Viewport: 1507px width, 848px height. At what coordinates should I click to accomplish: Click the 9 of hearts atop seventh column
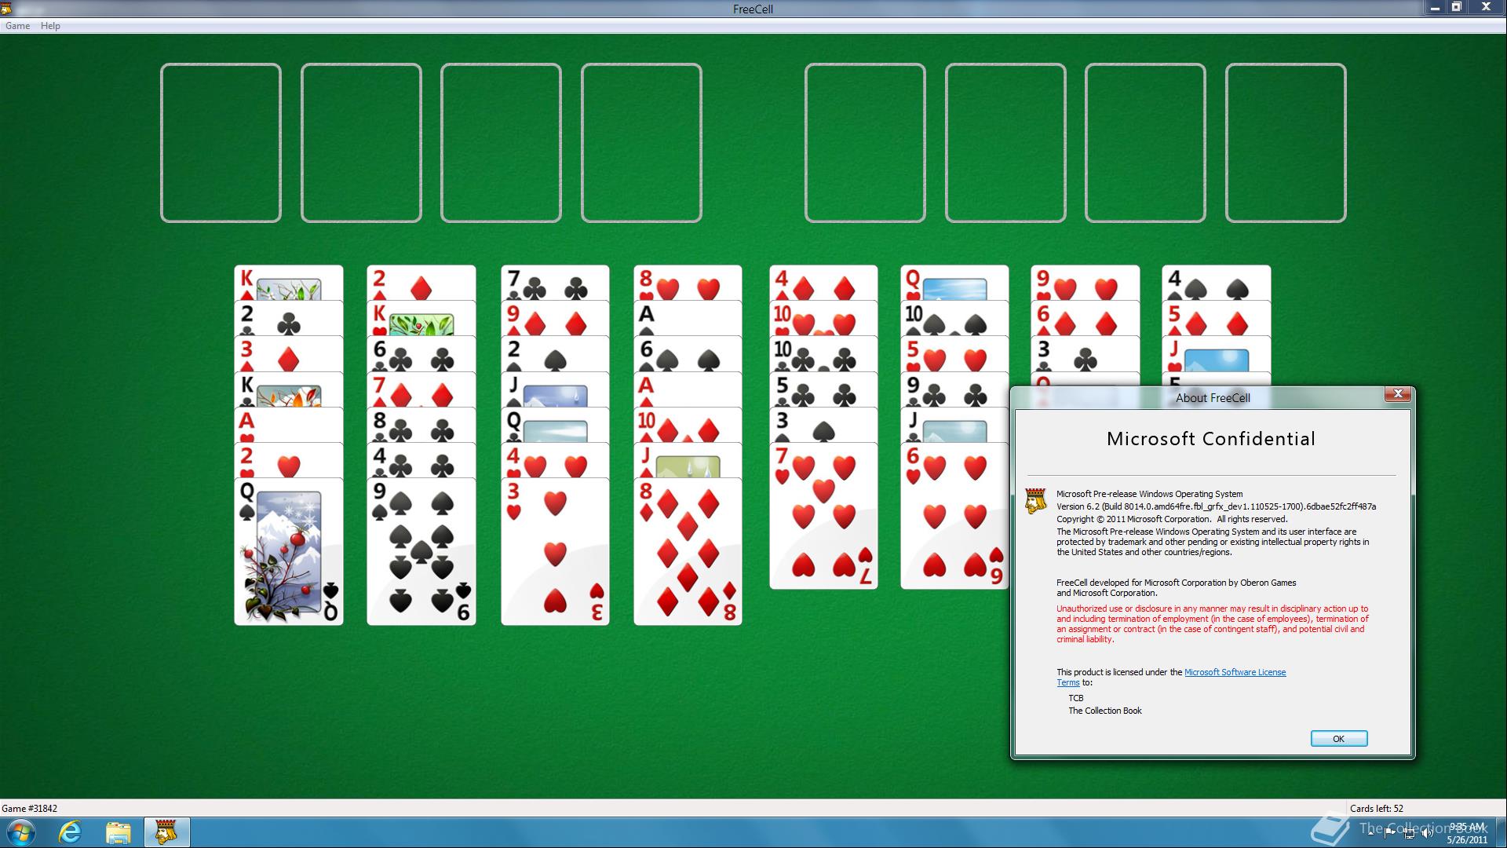(x=1085, y=283)
